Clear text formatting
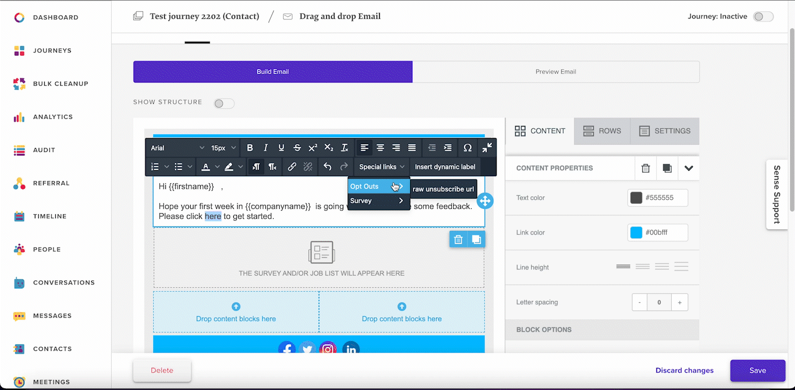Screen dimensions: 795x390 click(x=344, y=148)
